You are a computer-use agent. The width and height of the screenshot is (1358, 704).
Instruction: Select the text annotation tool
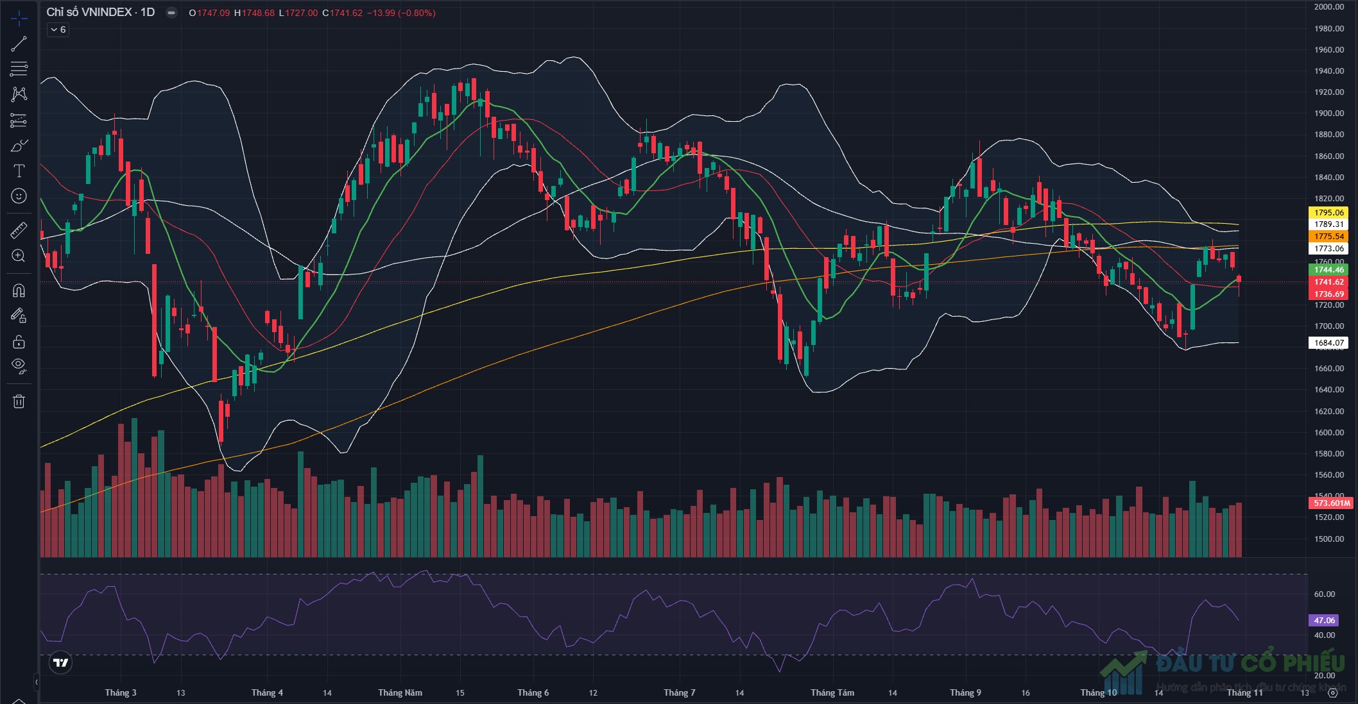[x=19, y=171]
